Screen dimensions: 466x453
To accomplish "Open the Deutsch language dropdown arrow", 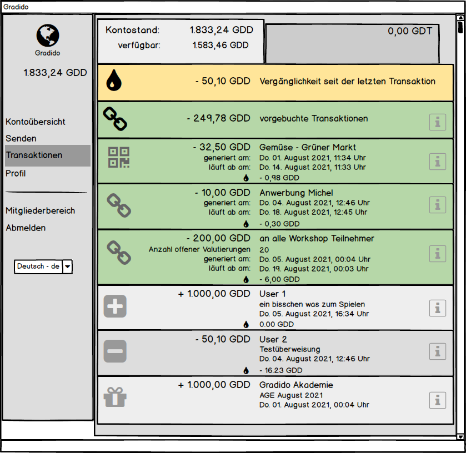I will click(x=67, y=266).
